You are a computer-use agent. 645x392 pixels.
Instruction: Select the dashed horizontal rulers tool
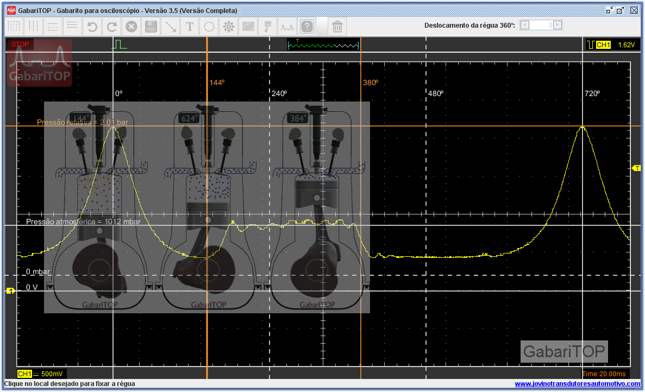(x=53, y=27)
